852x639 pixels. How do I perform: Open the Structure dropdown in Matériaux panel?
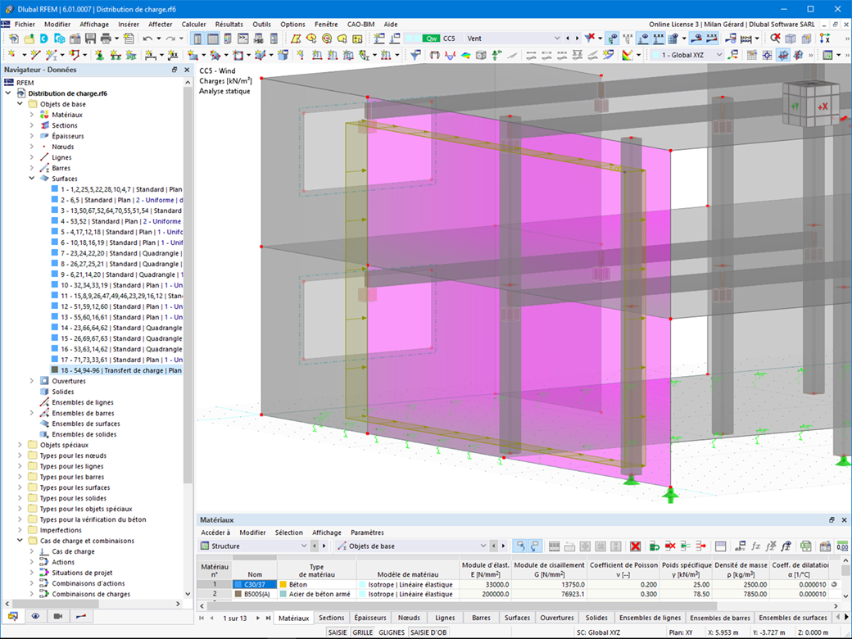pyautogui.click(x=304, y=546)
